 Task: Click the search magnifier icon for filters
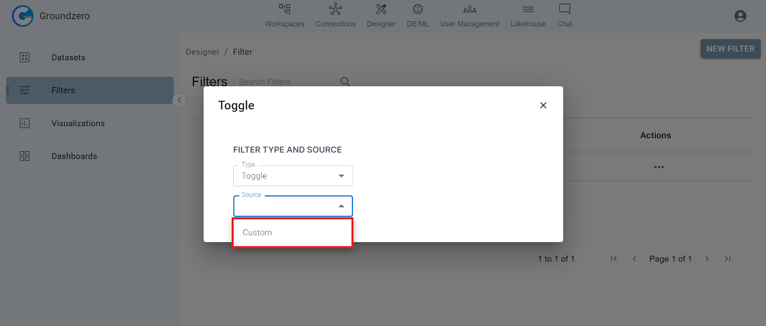(345, 81)
